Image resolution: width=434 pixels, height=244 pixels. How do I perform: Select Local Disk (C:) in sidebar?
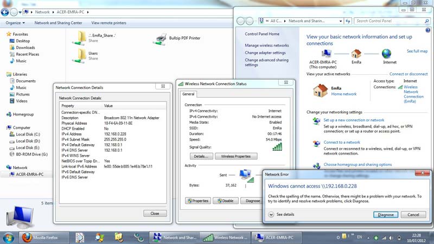click(x=28, y=134)
